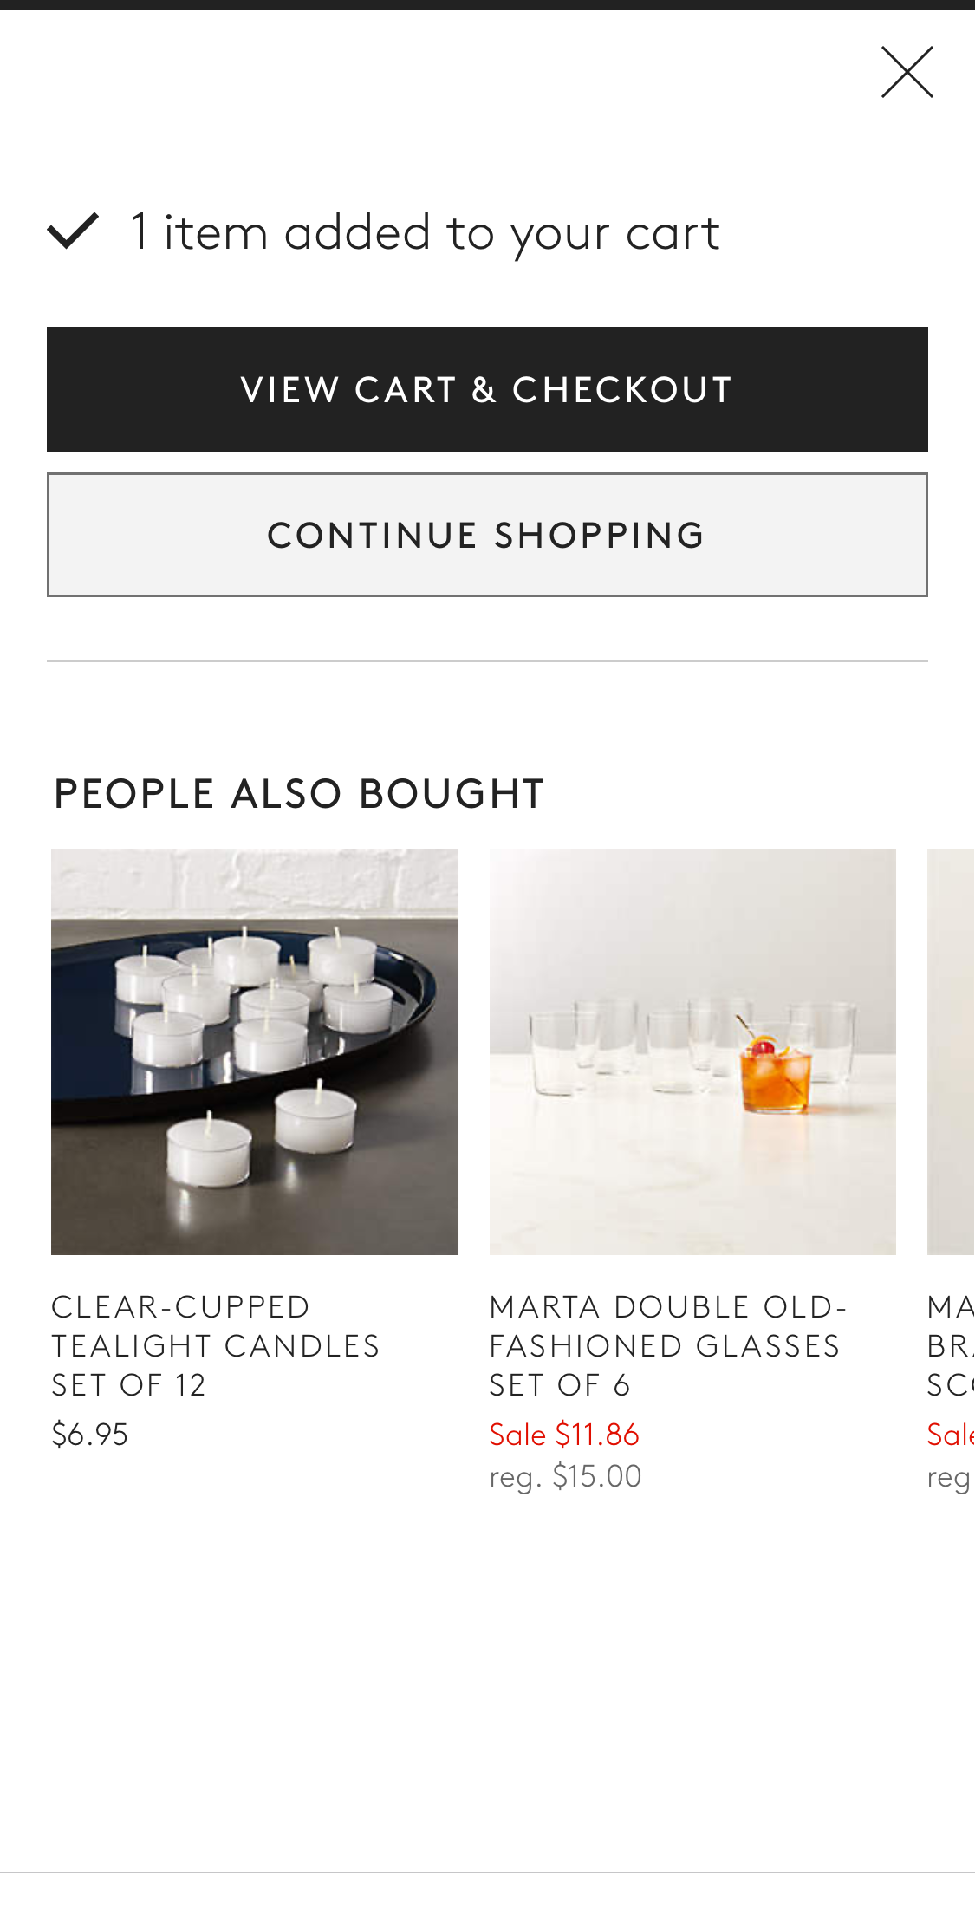Tap the reg. $15.00 price

tap(565, 1476)
